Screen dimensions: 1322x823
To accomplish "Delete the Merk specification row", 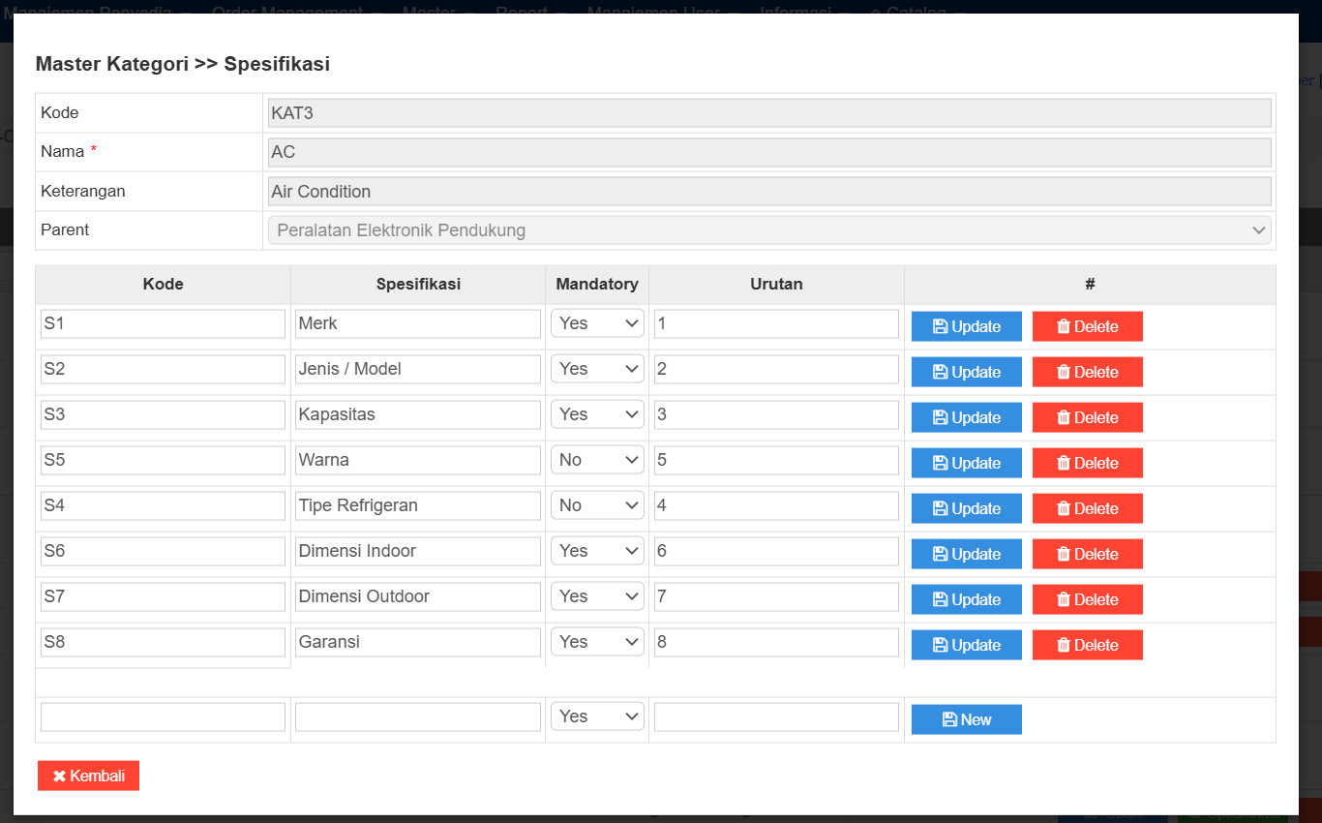I will (1087, 326).
